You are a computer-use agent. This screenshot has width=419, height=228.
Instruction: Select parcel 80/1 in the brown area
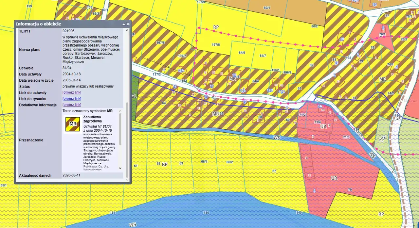click(x=267, y=8)
